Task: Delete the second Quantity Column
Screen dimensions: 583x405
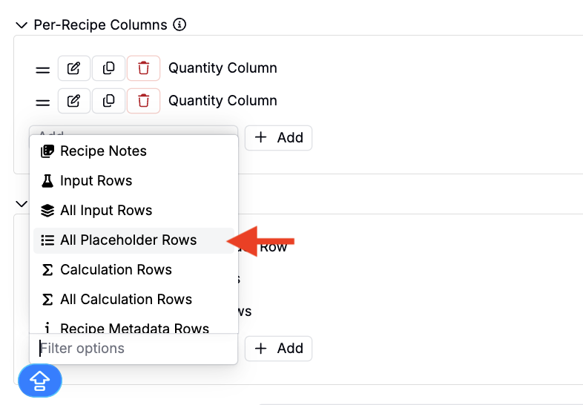Action: pos(143,101)
